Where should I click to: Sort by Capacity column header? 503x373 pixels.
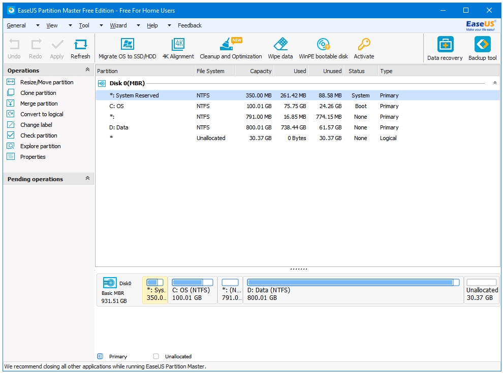[x=254, y=71]
